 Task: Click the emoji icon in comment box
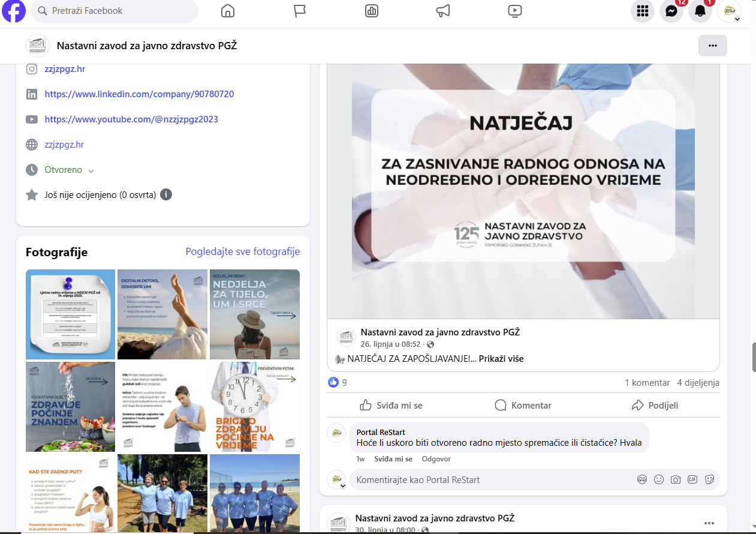point(659,479)
